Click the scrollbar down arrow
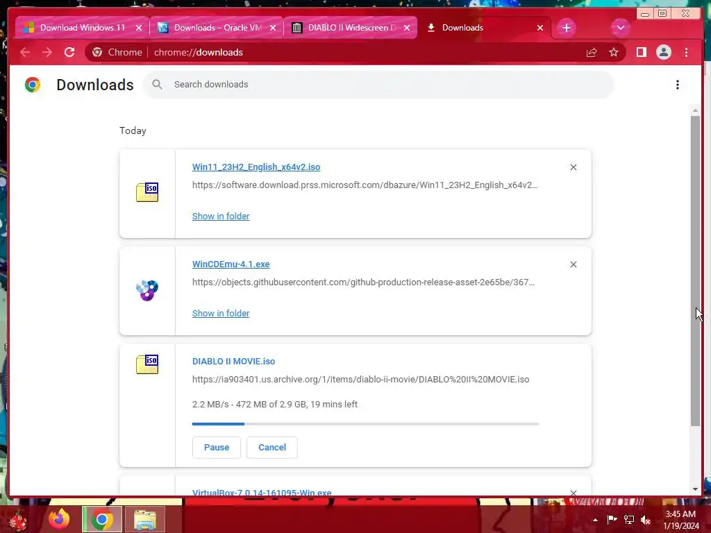711x533 pixels. [x=695, y=489]
